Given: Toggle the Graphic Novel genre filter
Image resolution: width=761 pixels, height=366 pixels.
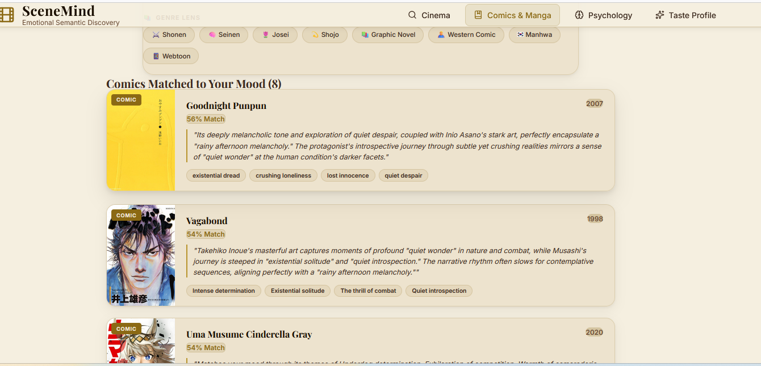Looking at the screenshot, I should pos(388,35).
